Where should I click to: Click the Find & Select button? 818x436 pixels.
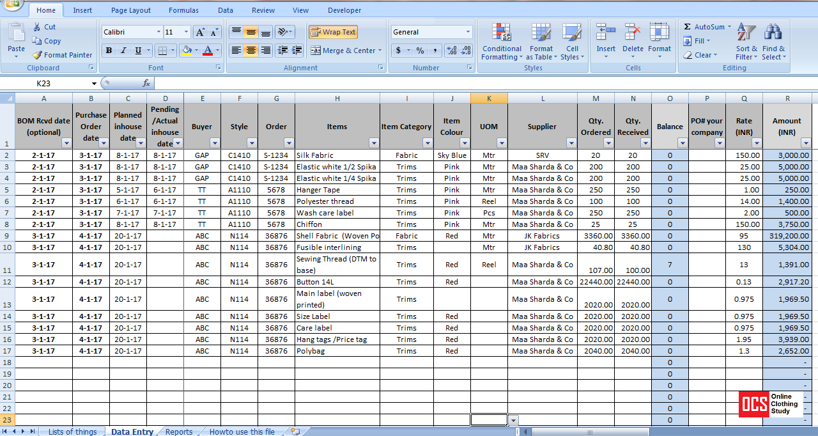click(x=773, y=38)
